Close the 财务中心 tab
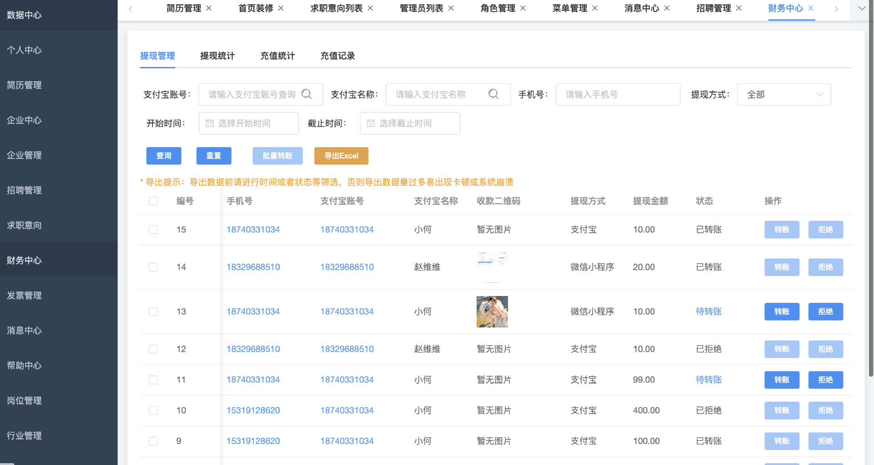 tap(811, 8)
